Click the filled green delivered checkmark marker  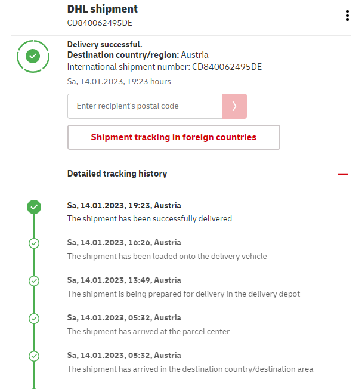(34, 207)
